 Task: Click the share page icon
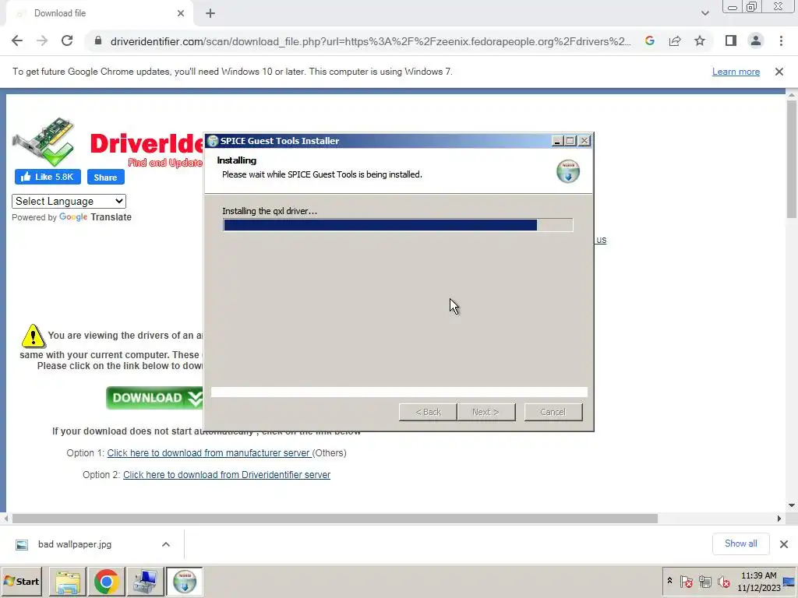click(x=675, y=41)
